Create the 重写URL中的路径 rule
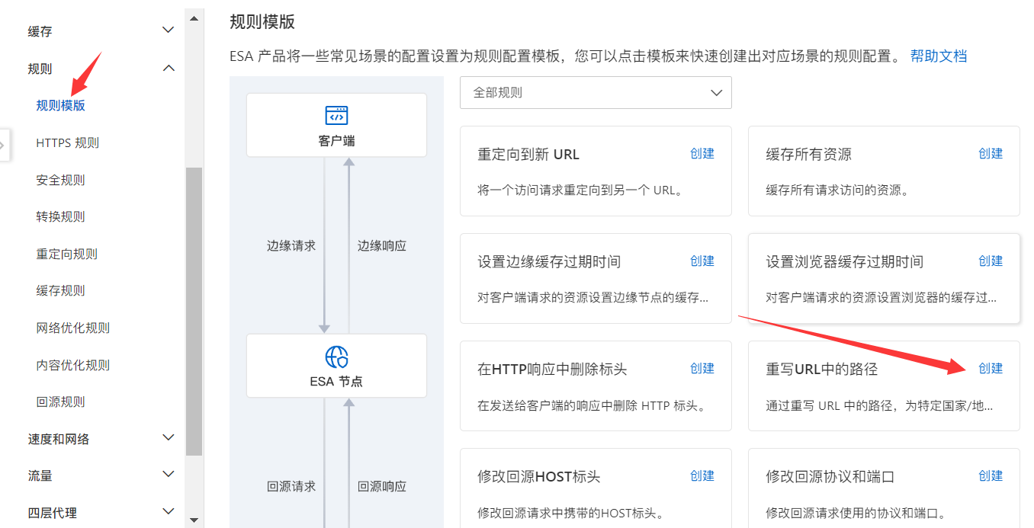The image size is (1034, 528). point(991,368)
